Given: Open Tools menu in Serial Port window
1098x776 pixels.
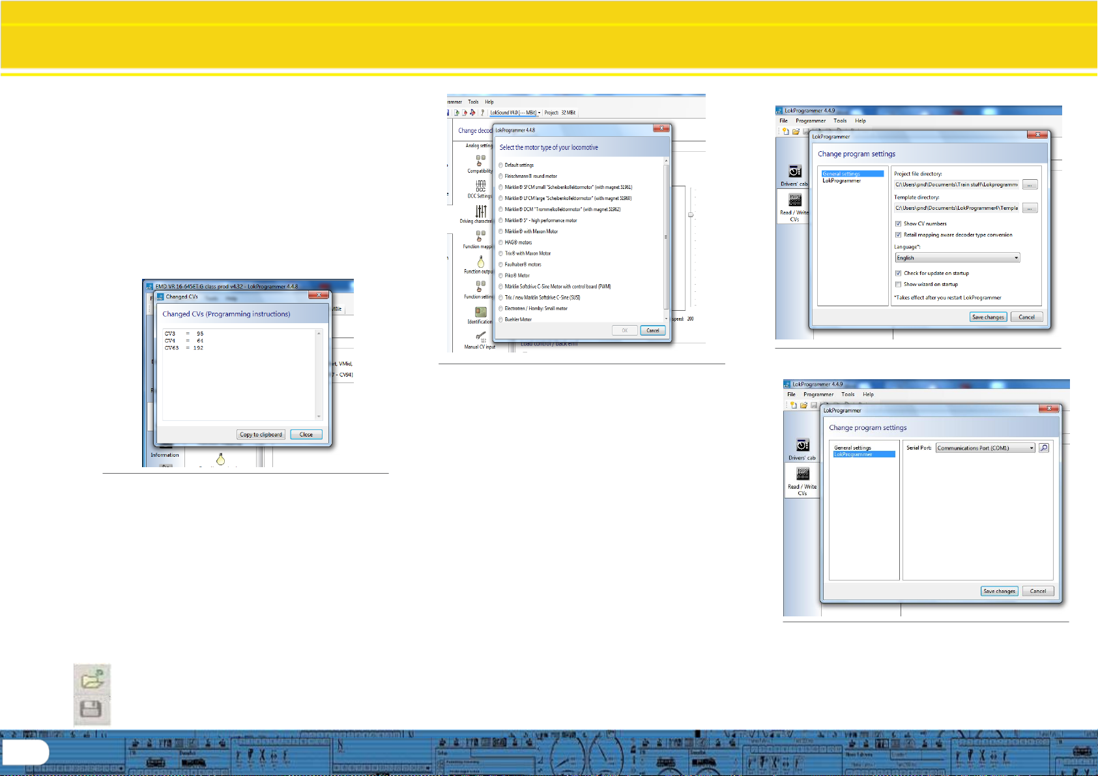Looking at the screenshot, I should coord(848,394).
